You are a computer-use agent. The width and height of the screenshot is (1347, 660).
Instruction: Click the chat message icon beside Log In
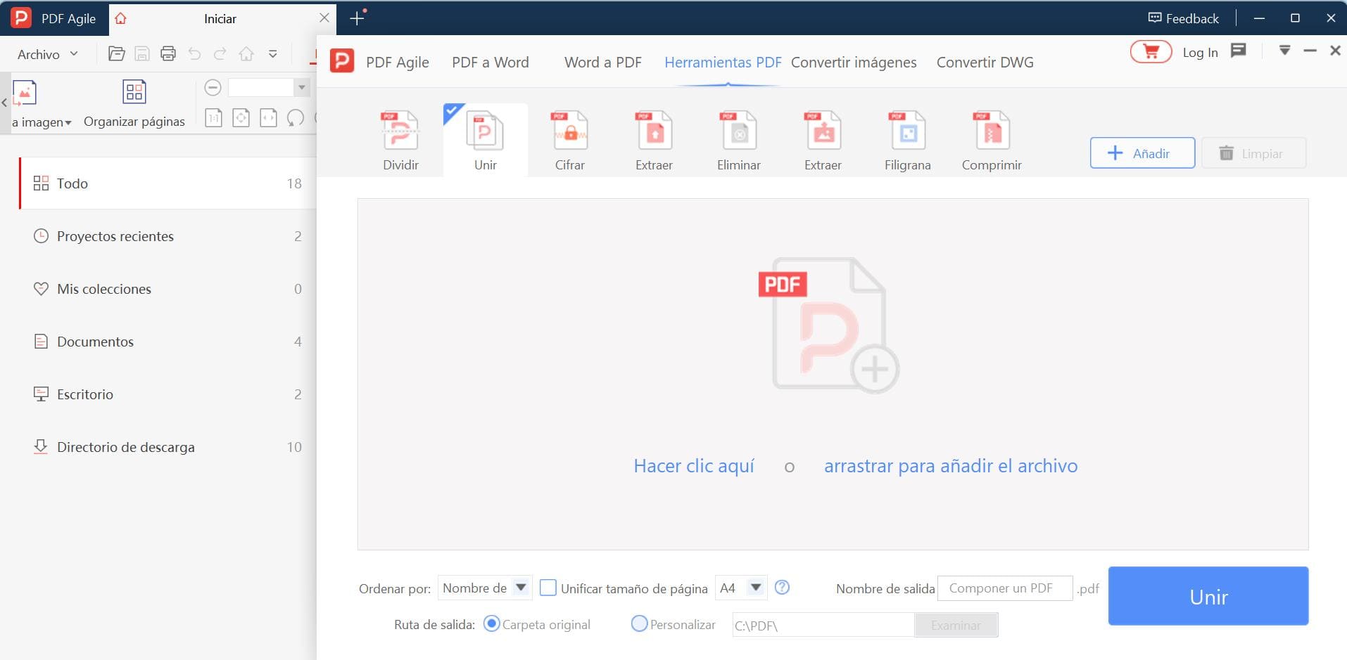click(x=1239, y=50)
